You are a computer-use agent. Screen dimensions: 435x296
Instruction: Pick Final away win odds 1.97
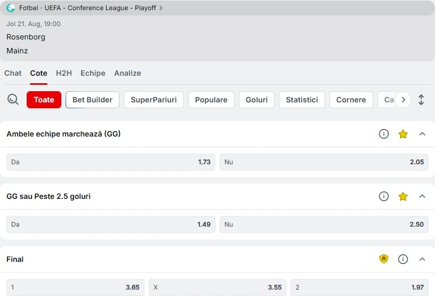tap(359, 287)
